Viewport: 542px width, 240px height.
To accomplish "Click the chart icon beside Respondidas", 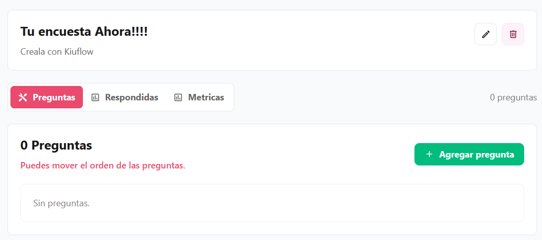I will click(95, 97).
